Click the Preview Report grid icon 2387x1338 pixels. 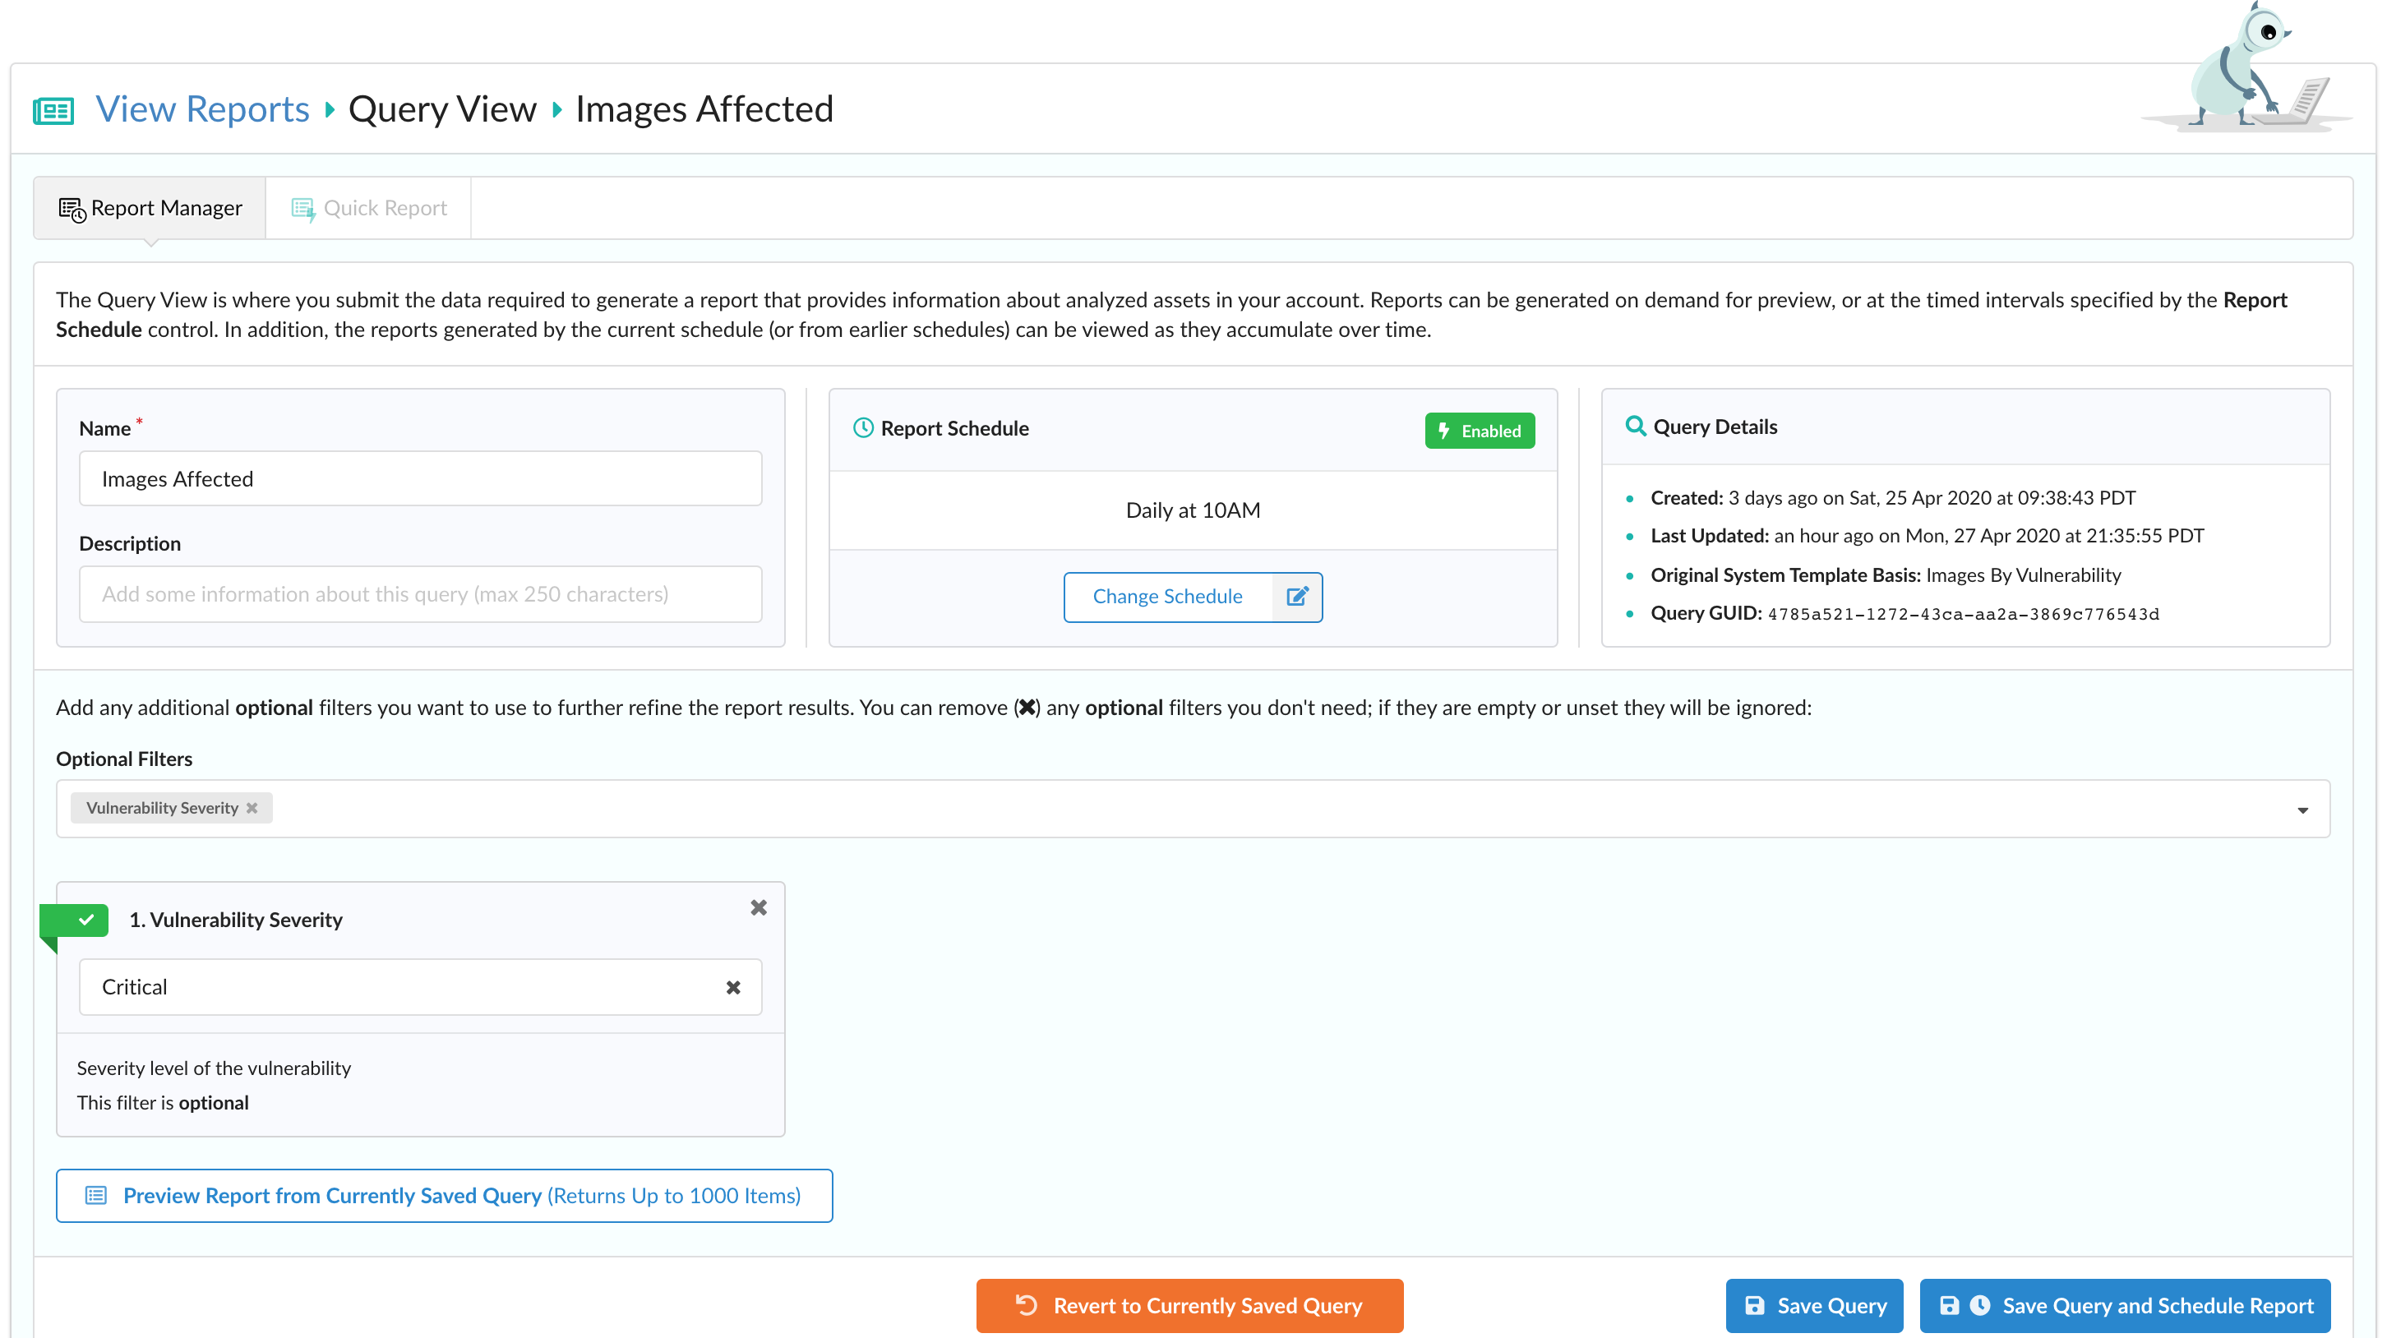click(99, 1195)
